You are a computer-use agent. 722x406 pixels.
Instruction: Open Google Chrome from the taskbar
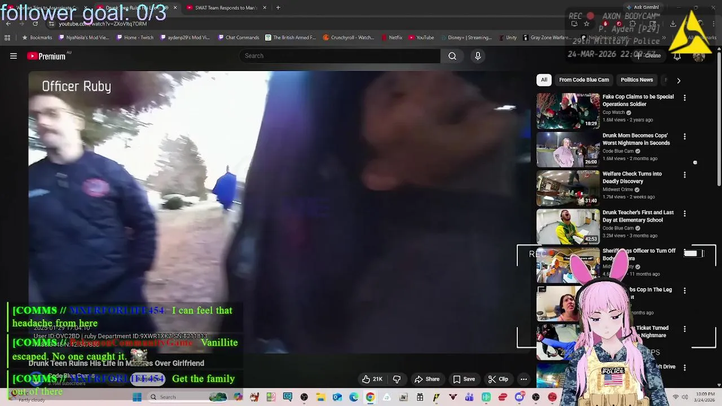click(x=370, y=397)
